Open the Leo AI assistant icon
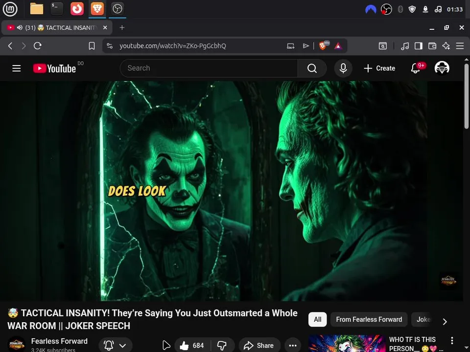This screenshot has width=470, height=352. tap(446, 46)
